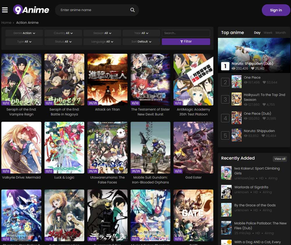Image resolution: width=291 pixels, height=245 pixels.
Task: Open Testament of Sister New Devil: Burst poster
Action: [x=150, y=80]
